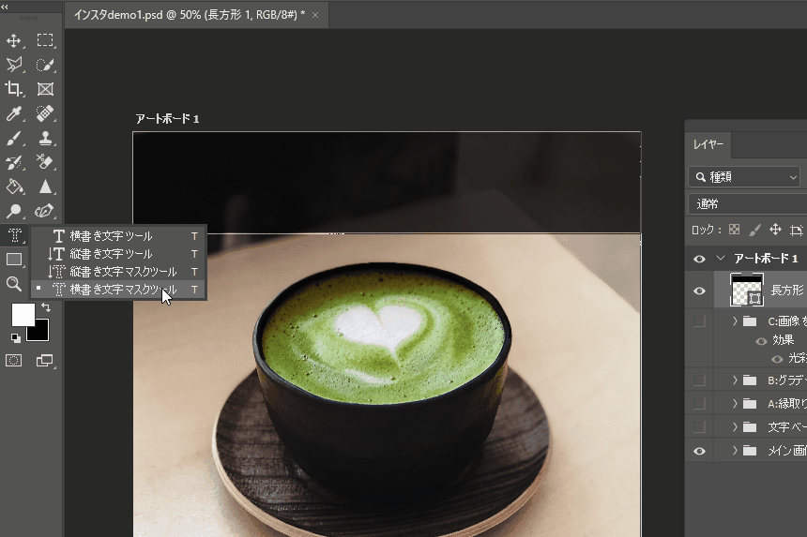
Task: Select the Pen tool
Action: (x=45, y=211)
